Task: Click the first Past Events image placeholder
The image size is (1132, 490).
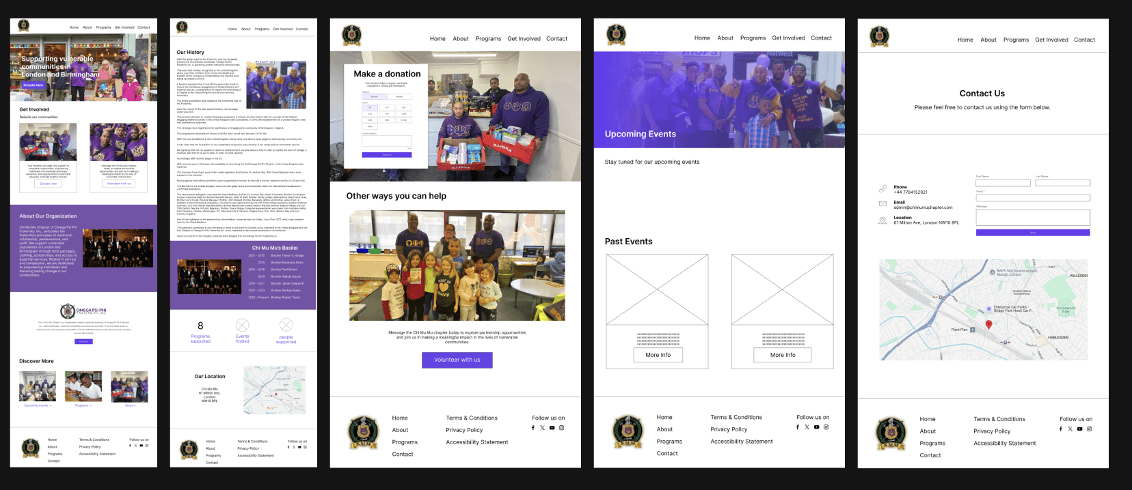Action: [657, 290]
